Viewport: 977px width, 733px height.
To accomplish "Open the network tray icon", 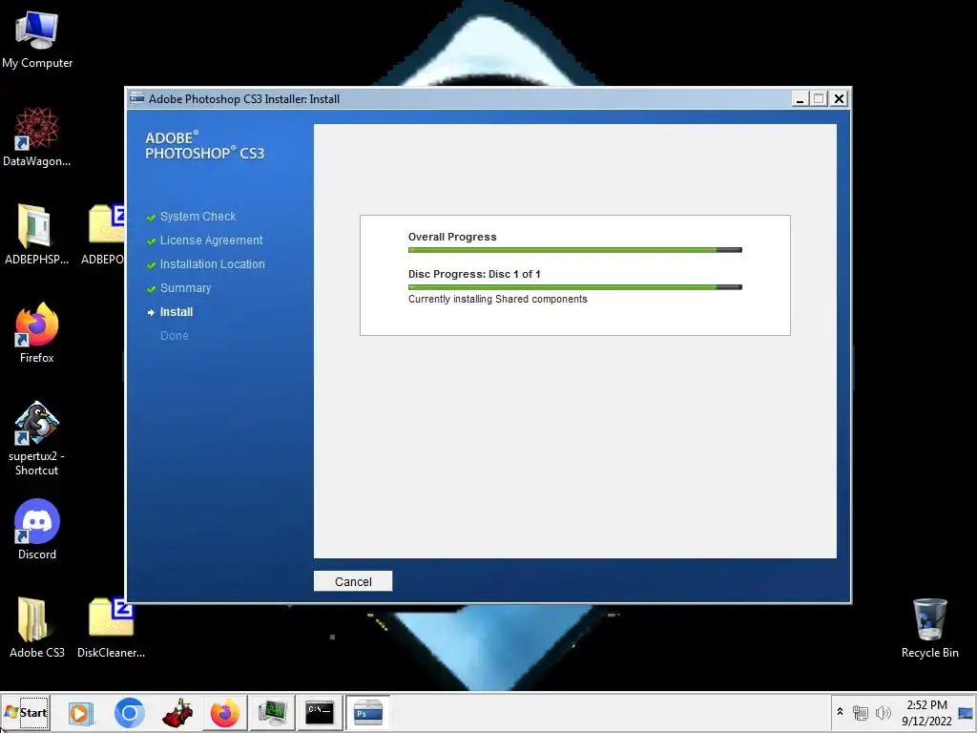I will click(861, 712).
